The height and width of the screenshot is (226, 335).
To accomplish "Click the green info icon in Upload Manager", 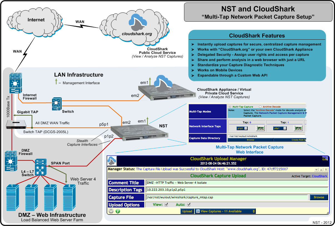I will point(118,211).
